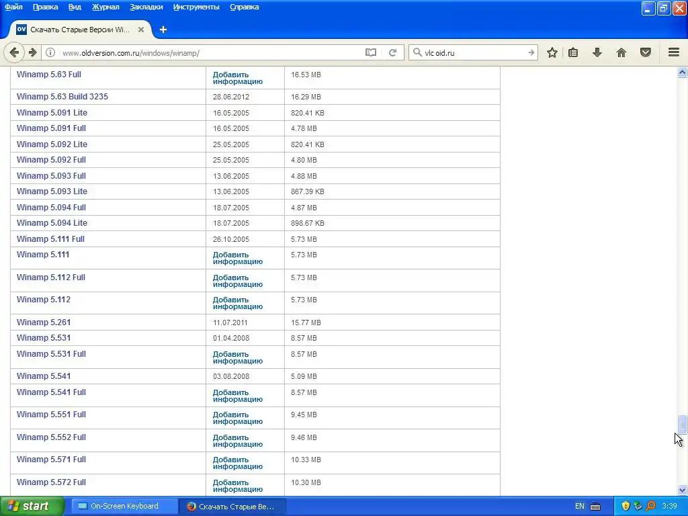Click Добавить информацию for Winamp 5.112 Full
This screenshot has width=688, height=516.
[238, 282]
